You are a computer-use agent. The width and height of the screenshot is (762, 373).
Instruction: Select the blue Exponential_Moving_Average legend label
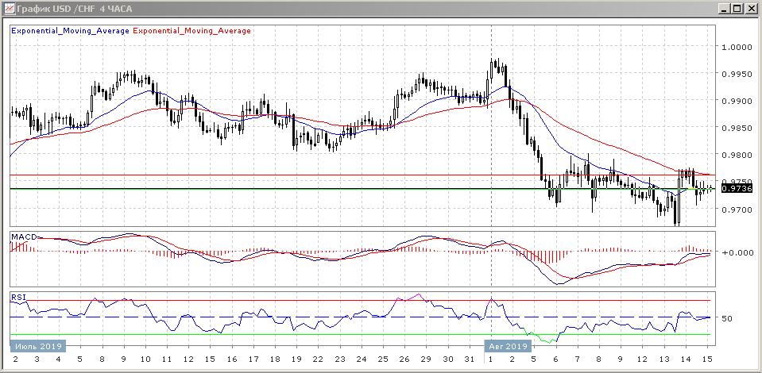(x=68, y=31)
